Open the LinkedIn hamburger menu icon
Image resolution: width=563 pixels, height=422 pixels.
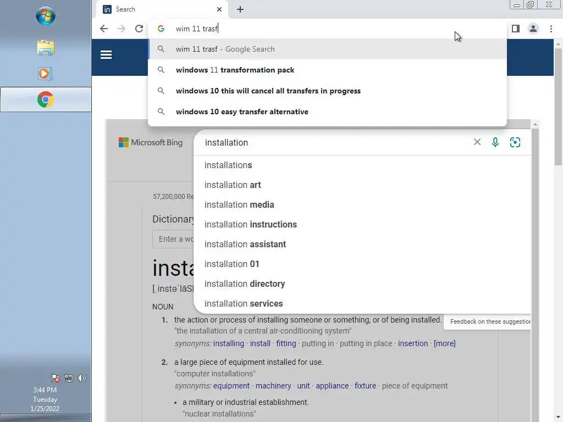click(x=106, y=55)
